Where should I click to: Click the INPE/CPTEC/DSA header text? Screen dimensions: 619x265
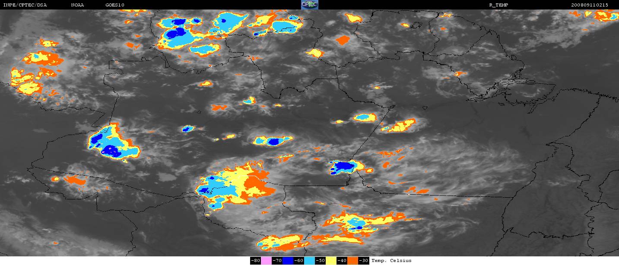[x=25, y=5]
